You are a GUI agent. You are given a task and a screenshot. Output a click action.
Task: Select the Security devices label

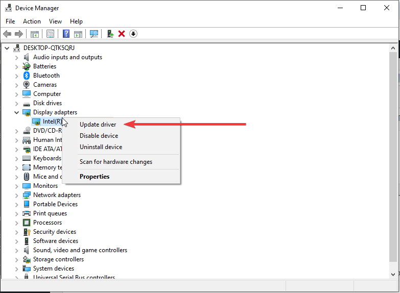(55, 232)
